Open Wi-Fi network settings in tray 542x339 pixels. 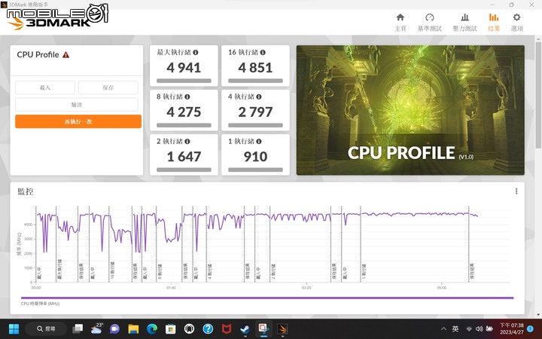[x=469, y=329]
